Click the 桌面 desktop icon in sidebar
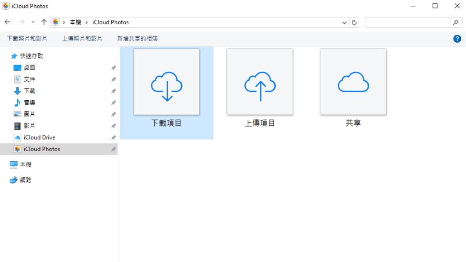The height and width of the screenshot is (262, 466). [17, 68]
